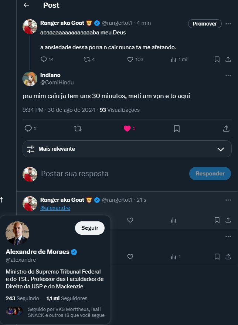The width and height of the screenshot is (238, 325).
Task: Go back using the arrow beside Post
Action: click(26, 5)
